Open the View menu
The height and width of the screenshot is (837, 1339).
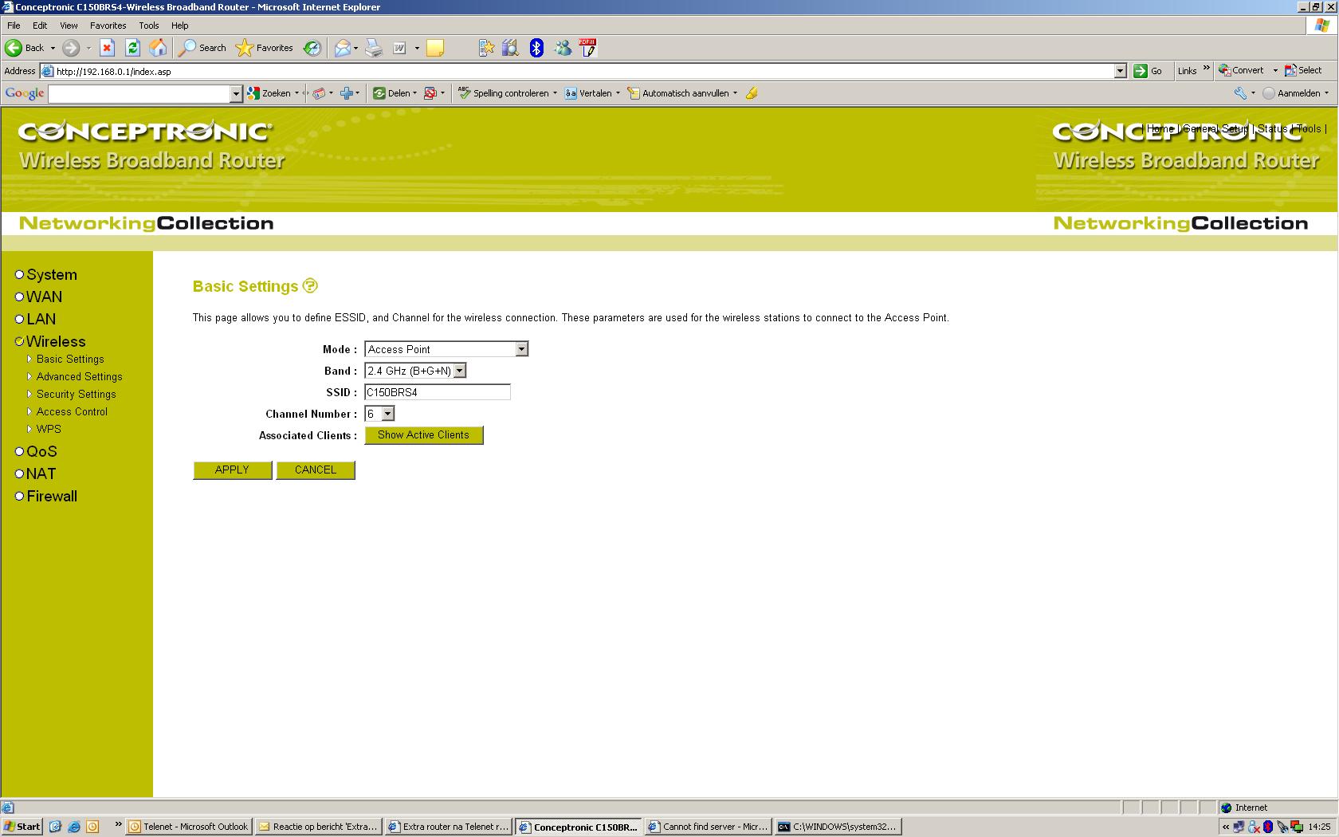click(69, 26)
